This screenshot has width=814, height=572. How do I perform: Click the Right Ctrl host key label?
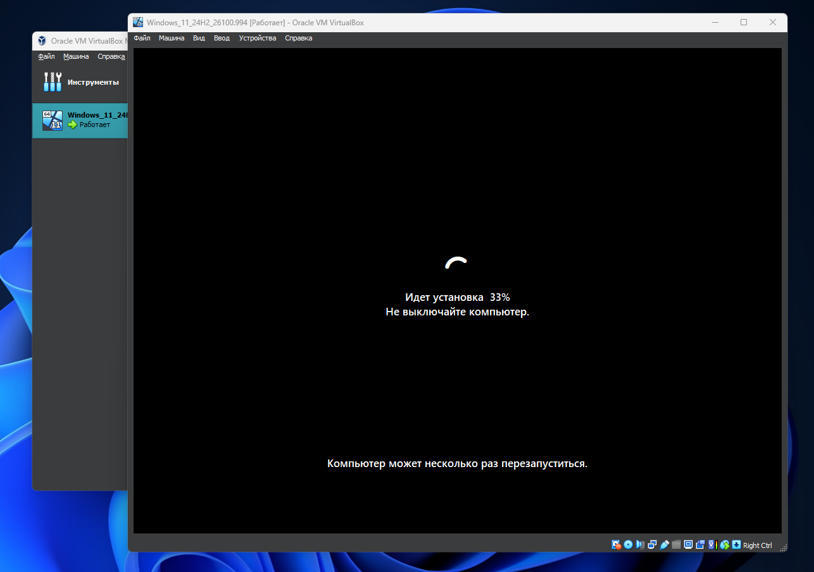758,545
